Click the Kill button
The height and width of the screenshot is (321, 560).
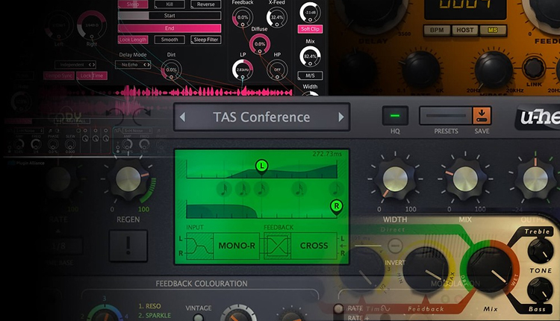(x=169, y=4)
